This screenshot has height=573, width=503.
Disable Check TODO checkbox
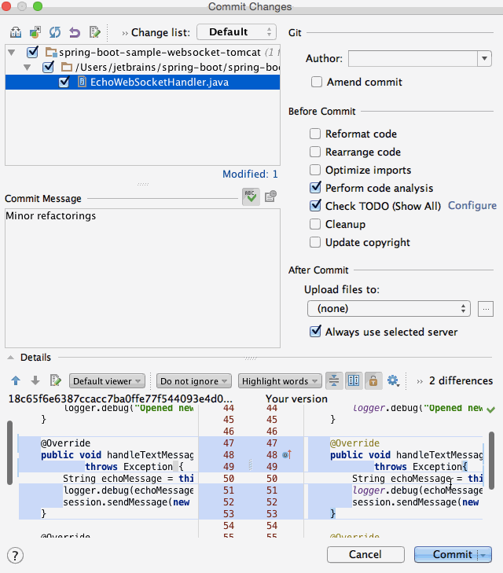[x=315, y=206]
